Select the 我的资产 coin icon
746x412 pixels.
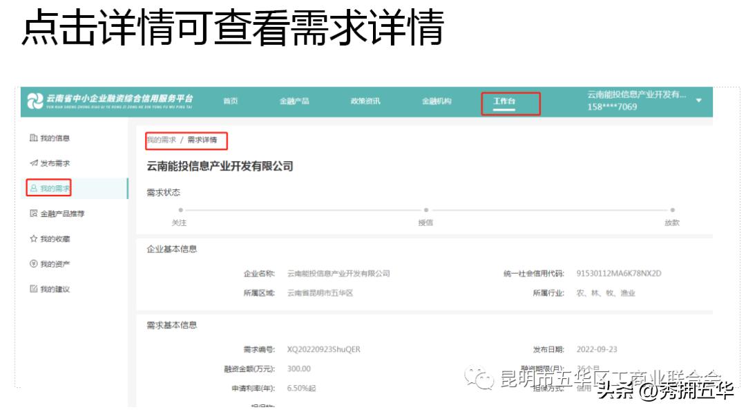click(x=32, y=263)
